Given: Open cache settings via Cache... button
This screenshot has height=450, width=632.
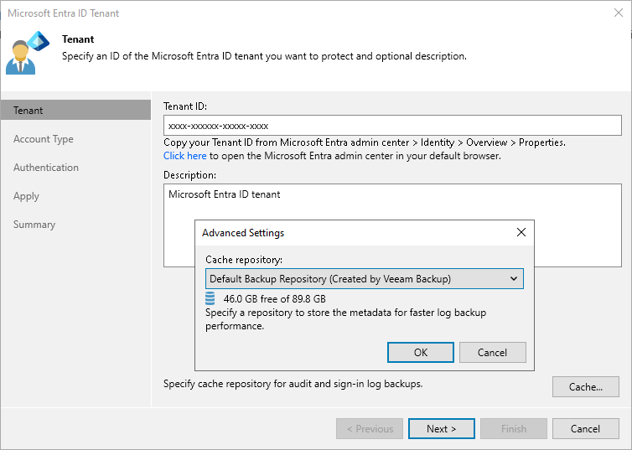Looking at the screenshot, I should (x=586, y=387).
